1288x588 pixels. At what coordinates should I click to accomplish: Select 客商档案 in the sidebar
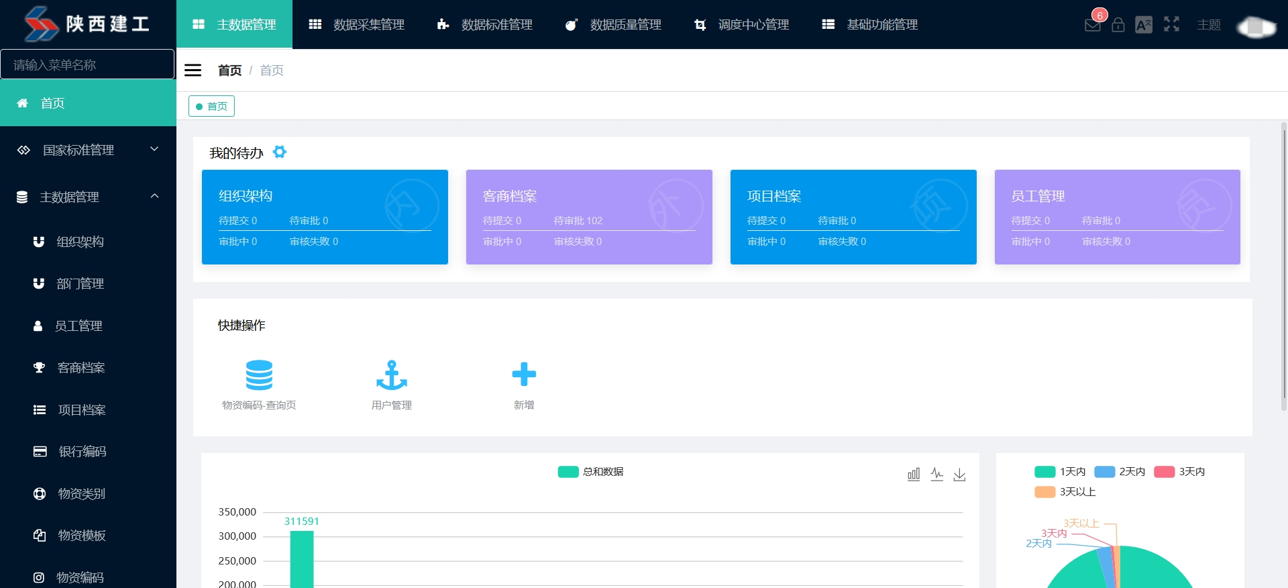pyautogui.click(x=81, y=368)
